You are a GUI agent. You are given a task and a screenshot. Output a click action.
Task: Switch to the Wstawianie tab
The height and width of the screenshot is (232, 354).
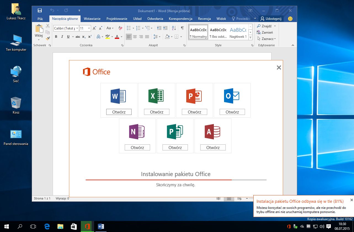[92, 19]
